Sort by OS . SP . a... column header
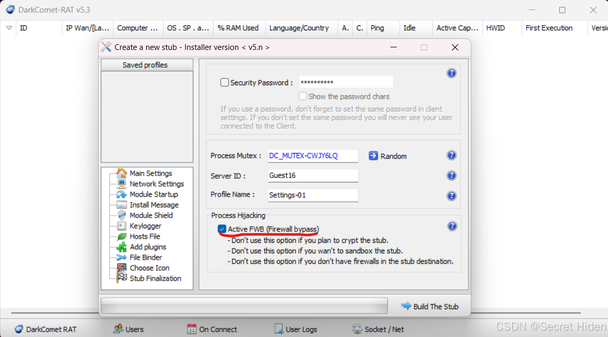 [x=188, y=28]
